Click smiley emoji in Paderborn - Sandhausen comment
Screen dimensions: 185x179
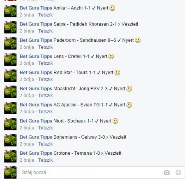(x=138, y=40)
